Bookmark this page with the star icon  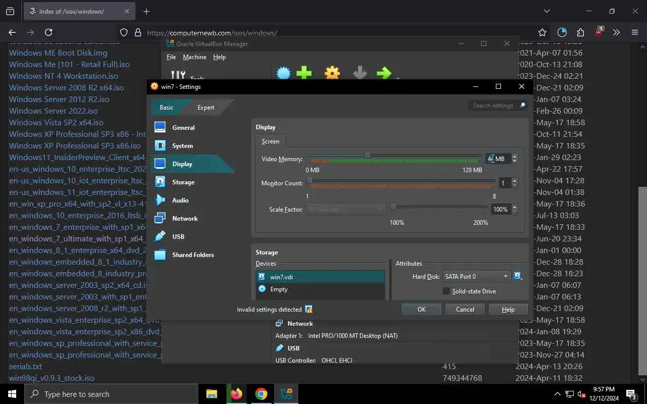tap(542, 32)
